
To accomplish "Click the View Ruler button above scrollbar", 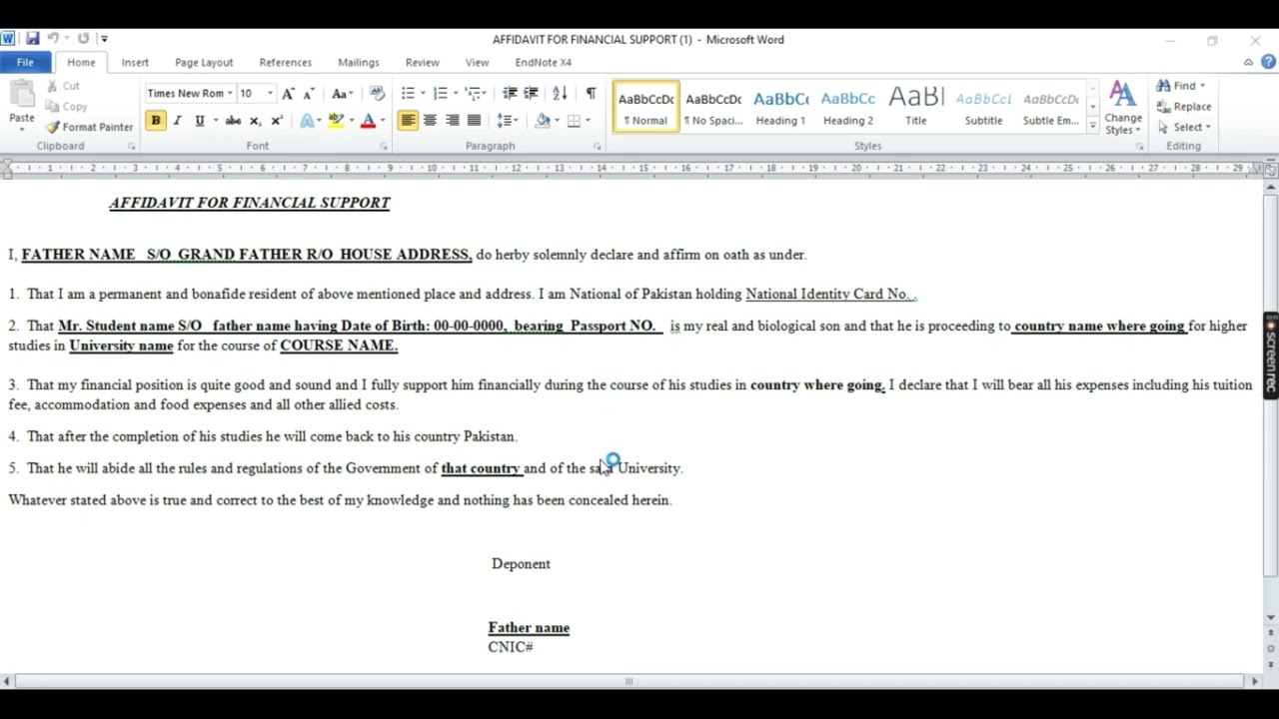I will tap(1271, 171).
